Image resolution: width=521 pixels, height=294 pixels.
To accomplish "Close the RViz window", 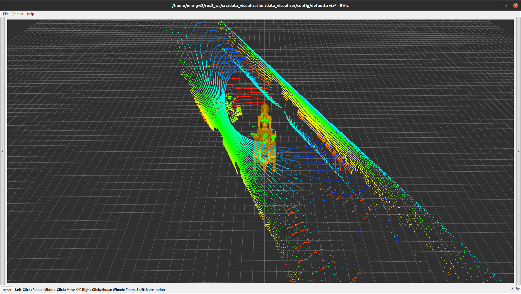I will point(515,5).
